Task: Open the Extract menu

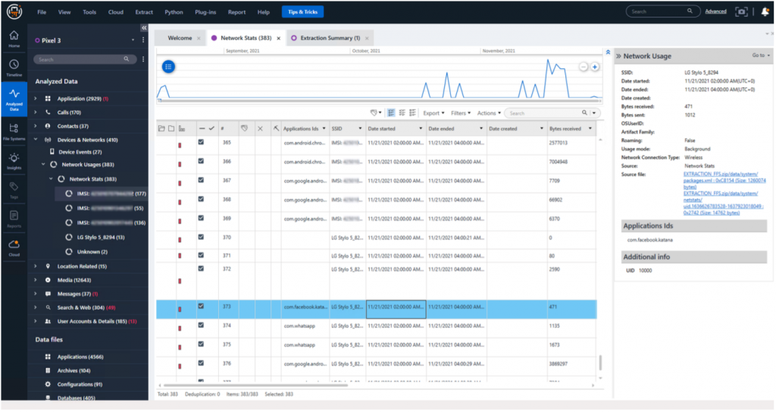Action: [144, 12]
